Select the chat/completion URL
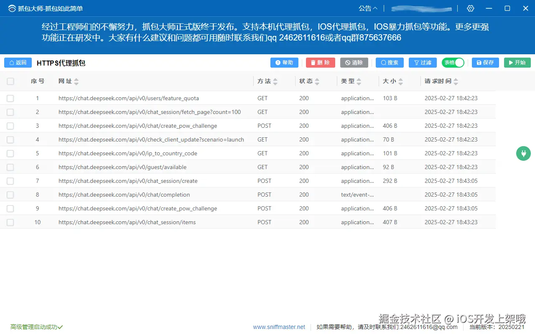Viewport: 535px width, 334px height. click(x=124, y=195)
